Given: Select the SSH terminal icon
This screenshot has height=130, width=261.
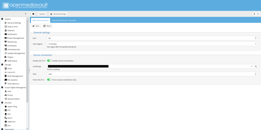Looking at the screenshot, I should [6, 126].
